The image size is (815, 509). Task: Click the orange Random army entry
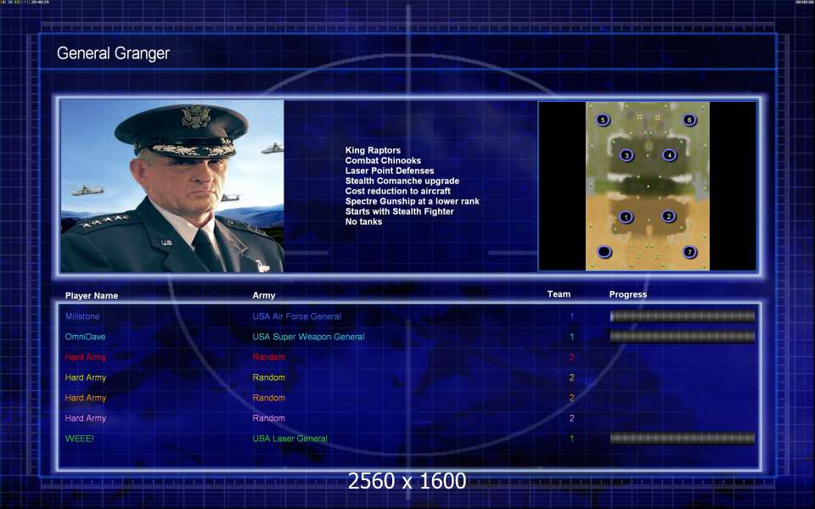(269, 398)
